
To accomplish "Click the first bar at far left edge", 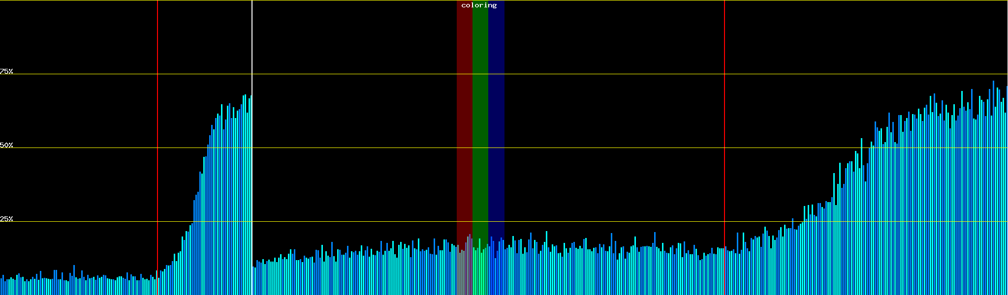I will click(1, 287).
